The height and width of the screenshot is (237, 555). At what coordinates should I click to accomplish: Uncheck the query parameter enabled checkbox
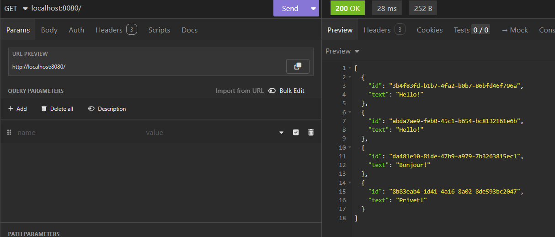(x=296, y=132)
